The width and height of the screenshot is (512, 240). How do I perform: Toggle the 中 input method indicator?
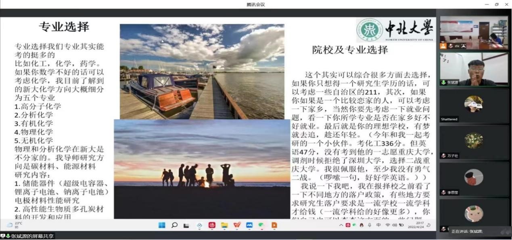click(378, 225)
